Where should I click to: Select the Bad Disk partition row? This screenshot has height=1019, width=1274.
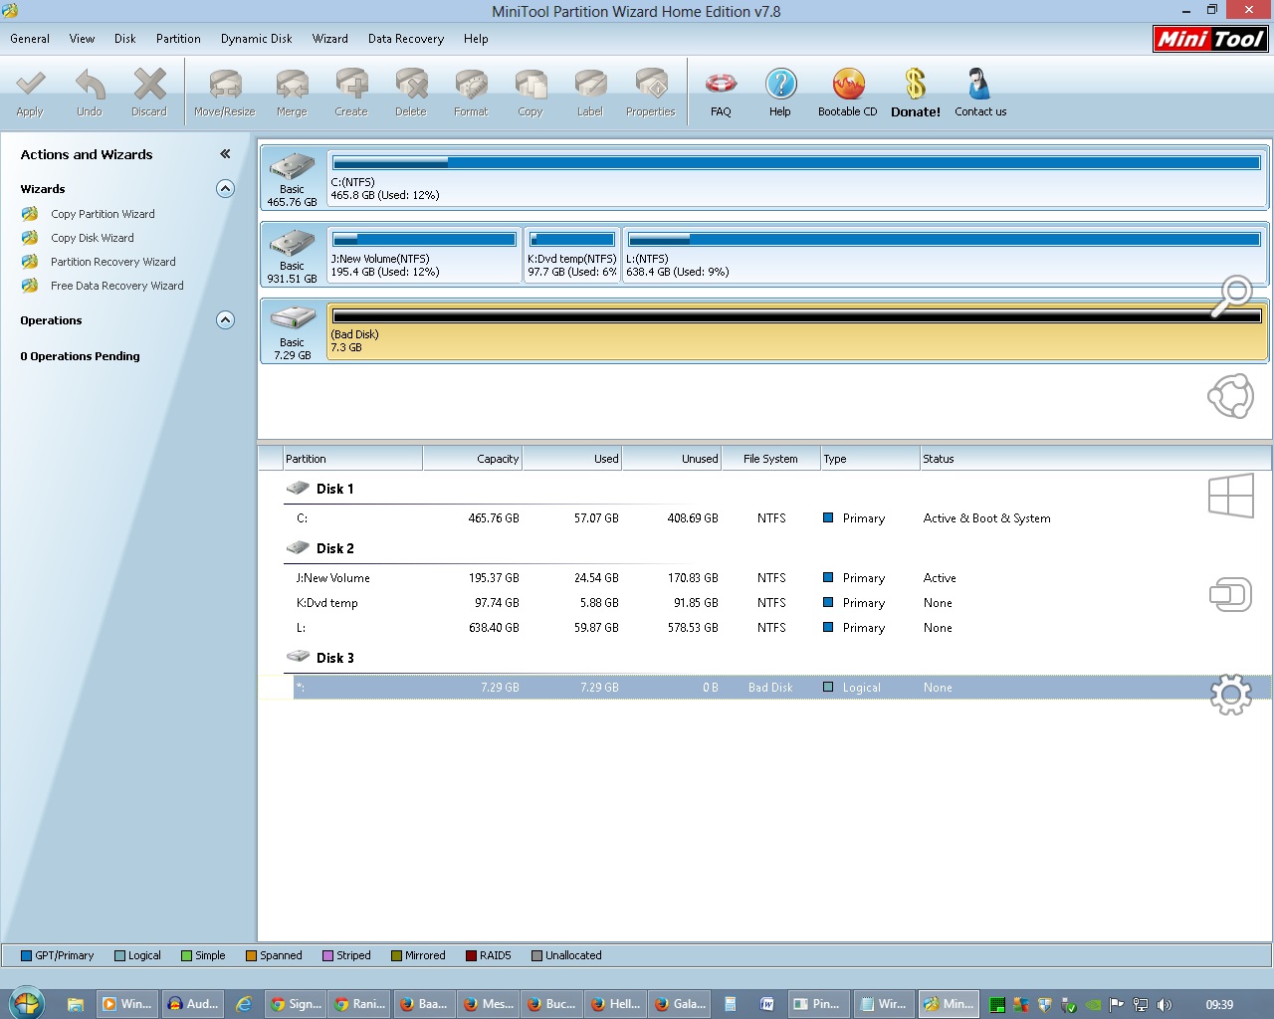point(763,688)
